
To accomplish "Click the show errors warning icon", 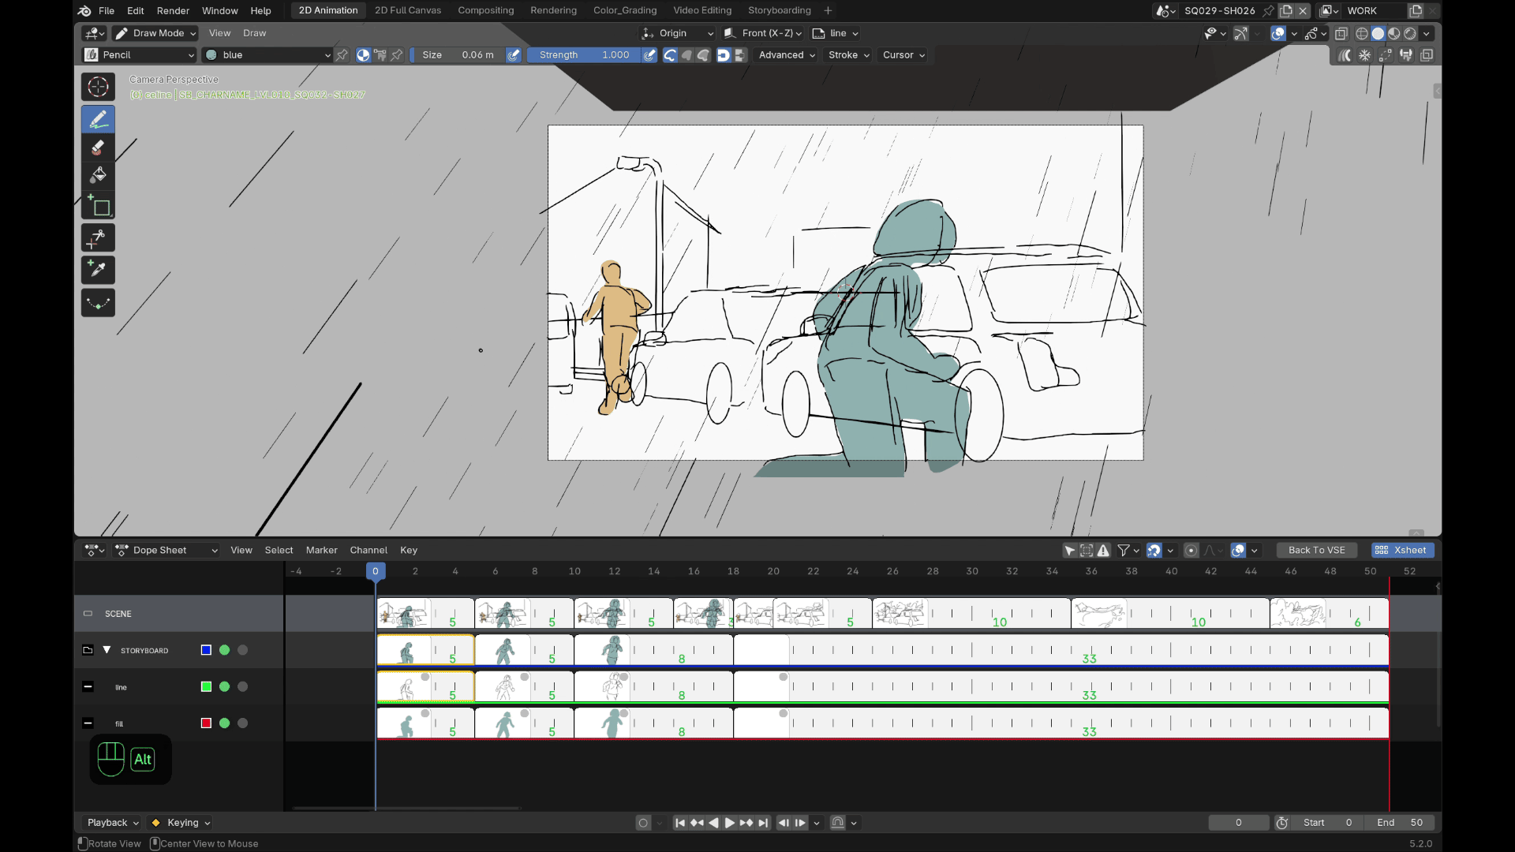I will [x=1103, y=551].
